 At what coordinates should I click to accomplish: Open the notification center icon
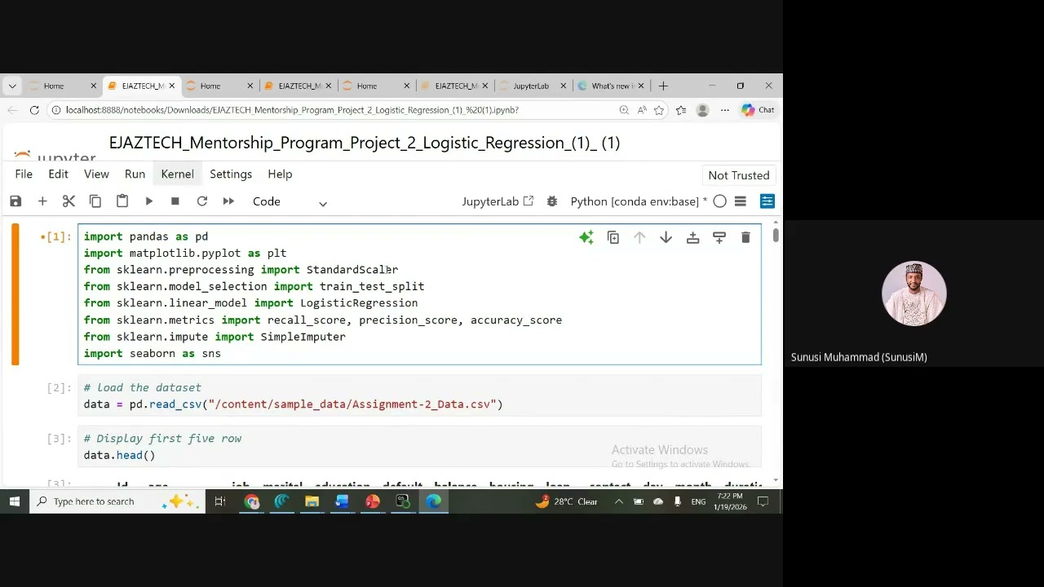[763, 501]
